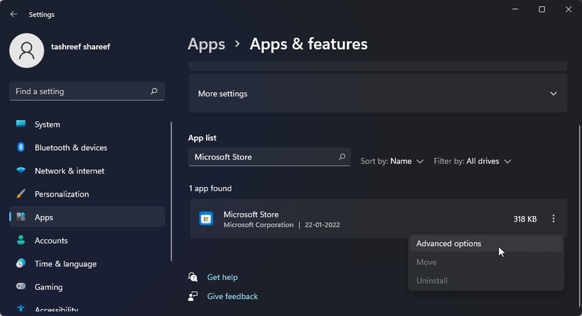This screenshot has width=582, height=316.
Task: Click the sidebar navigation scrollbar
Action: 171,191
